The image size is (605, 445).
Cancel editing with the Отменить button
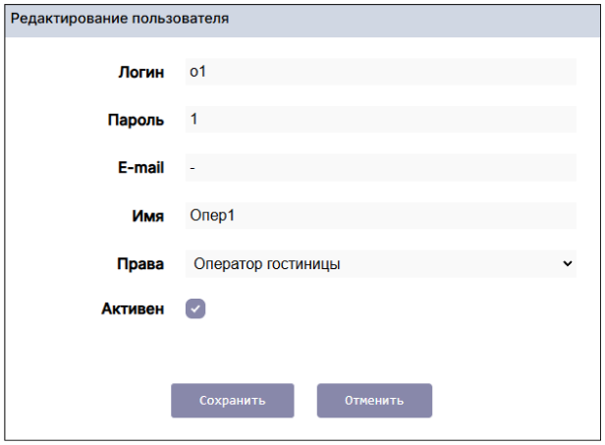tap(374, 401)
